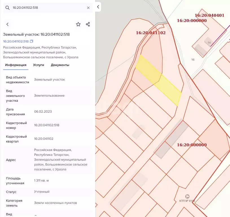Clear the search field with the X icon
The width and height of the screenshot is (230, 217).
88,8
